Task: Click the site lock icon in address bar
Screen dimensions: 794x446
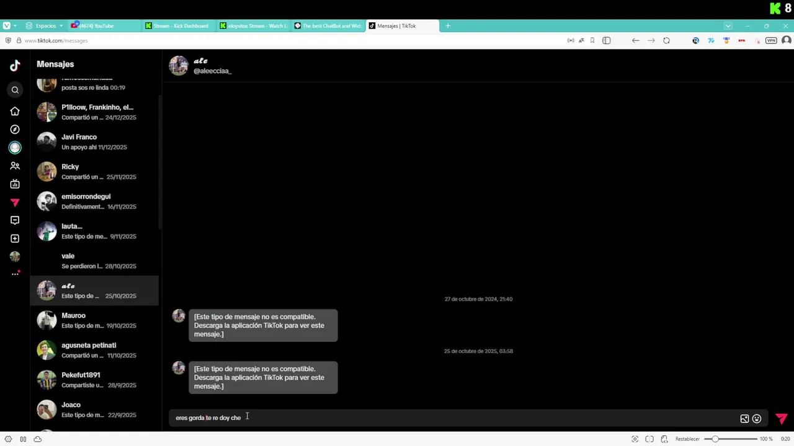Action: pyautogui.click(x=19, y=40)
